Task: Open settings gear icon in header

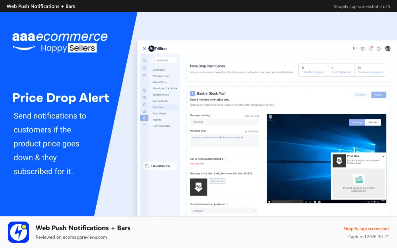Action: tap(363, 49)
